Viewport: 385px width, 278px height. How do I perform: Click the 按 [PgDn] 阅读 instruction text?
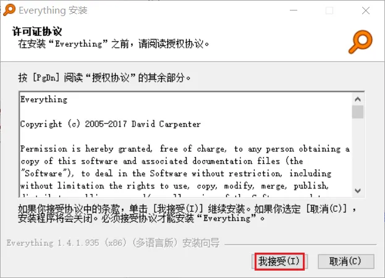pyautogui.click(x=104, y=78)
